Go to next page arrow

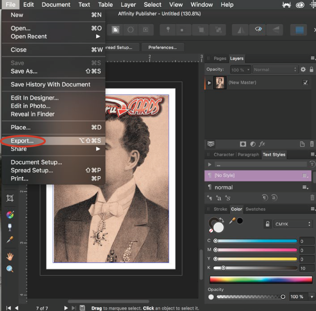click(x=66, y=308)
